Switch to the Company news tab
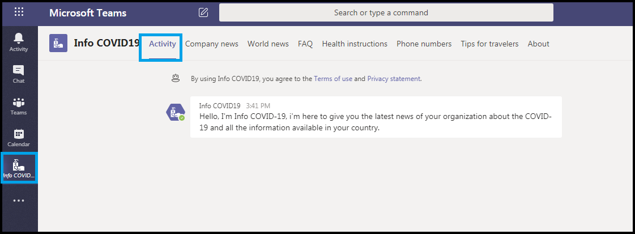Screen dimensions: 635x234 [x=212, y=44]
